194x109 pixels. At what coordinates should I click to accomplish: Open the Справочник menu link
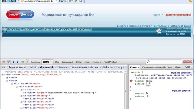point(84,29)
